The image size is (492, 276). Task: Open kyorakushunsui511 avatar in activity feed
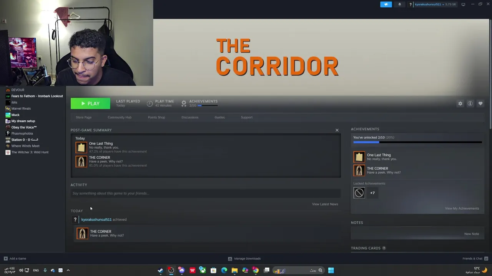(x=75, y=220)
